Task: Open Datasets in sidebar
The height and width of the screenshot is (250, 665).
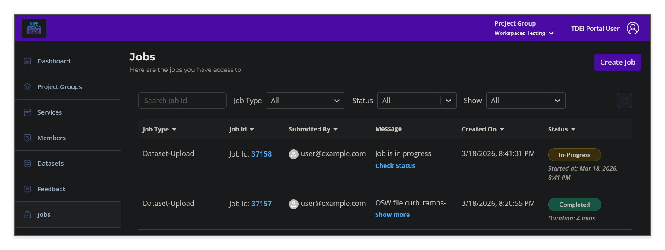Action: click(68, 164)
